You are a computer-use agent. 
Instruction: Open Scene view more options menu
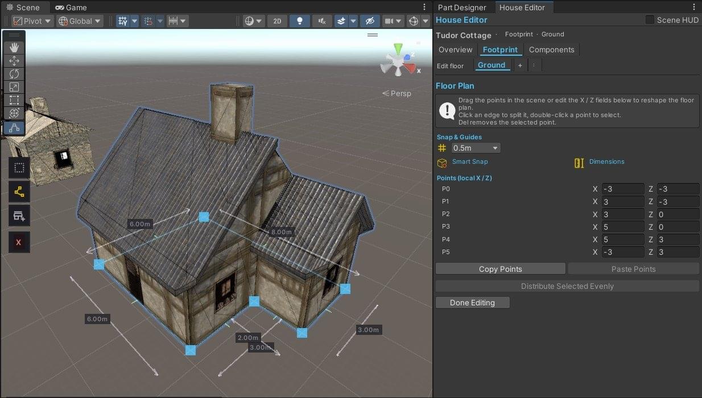pyautogui.click(x=424, y=7)
